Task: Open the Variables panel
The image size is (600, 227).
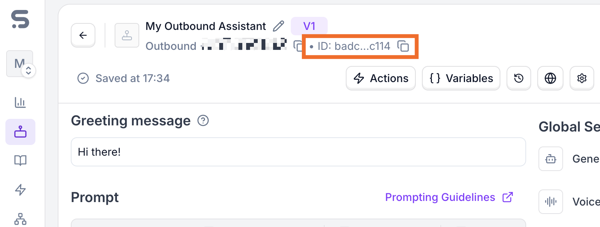Action: pyautogui.click(x=461, y=78)
